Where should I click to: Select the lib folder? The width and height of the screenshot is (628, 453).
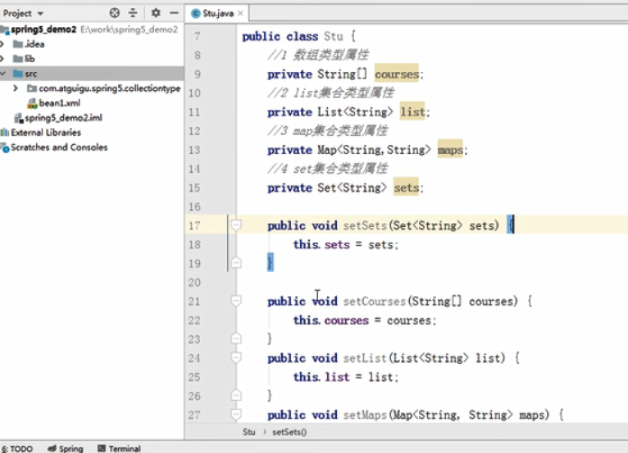(30, 59)
